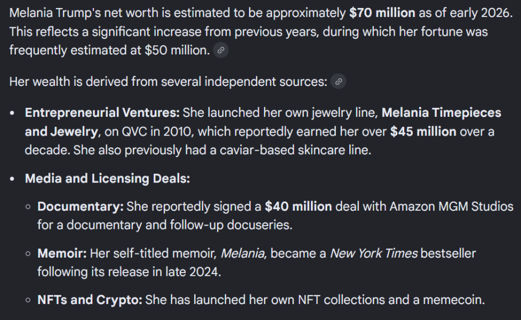This screenshot has width=521, height=320.
Task: Click the bold "Documentary:" label
Action: [80, 206]
